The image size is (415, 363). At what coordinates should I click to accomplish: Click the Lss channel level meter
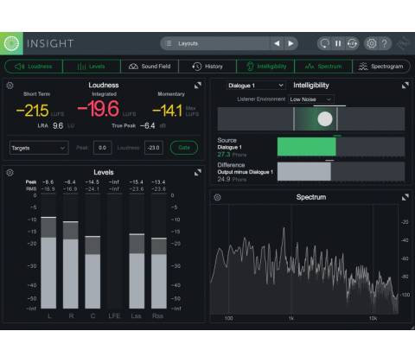click(137, 251)
